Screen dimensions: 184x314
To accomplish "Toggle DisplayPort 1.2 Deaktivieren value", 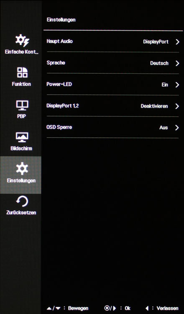I will point(154,106).
